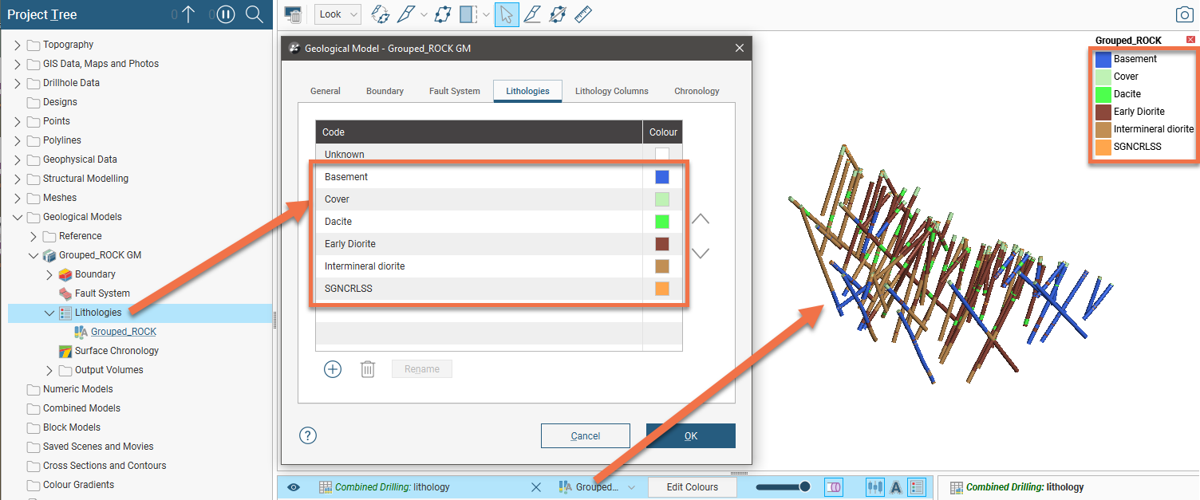Click the draw plane line icon
Image resolution: width=1200 pixels, height=500 pixels.
558,14
